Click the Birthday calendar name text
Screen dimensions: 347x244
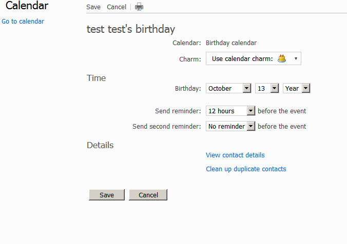231,44
